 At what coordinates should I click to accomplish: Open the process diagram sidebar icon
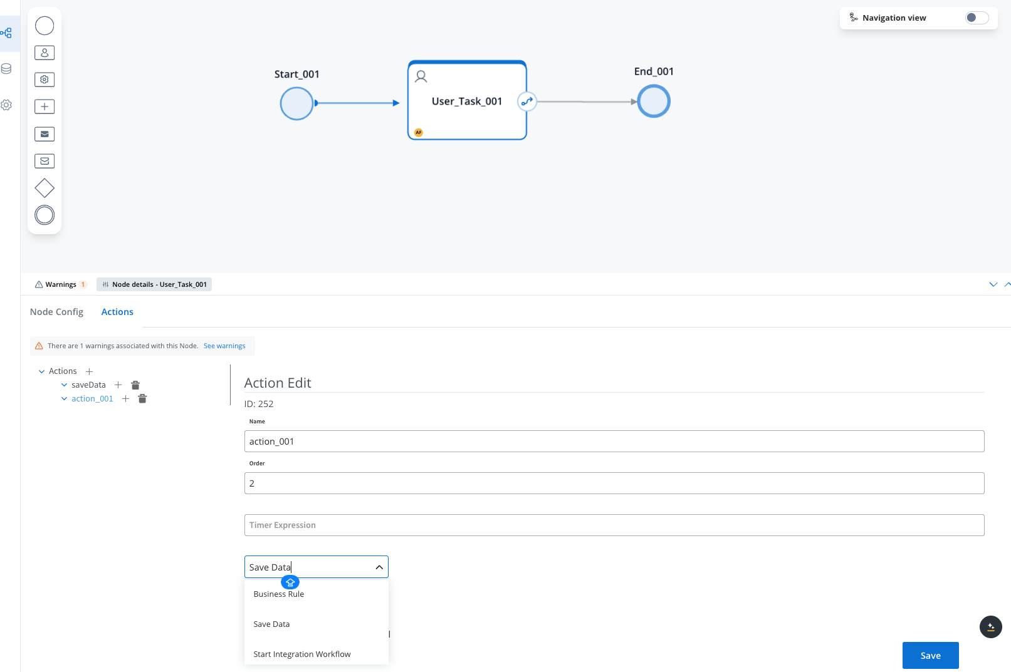click(6, 33)
